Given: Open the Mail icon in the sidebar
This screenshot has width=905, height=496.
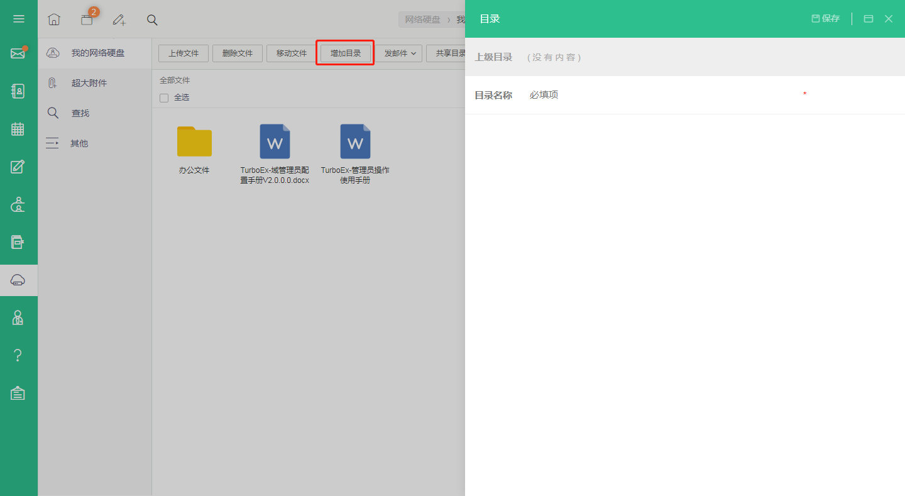Looking at the screenshot, I should 18,53.
